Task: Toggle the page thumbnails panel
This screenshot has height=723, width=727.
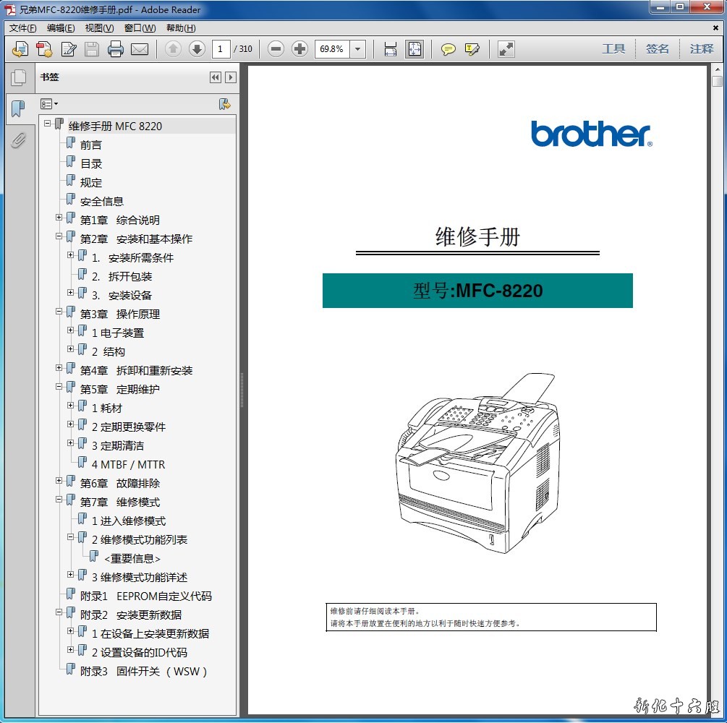Action: 18,78
